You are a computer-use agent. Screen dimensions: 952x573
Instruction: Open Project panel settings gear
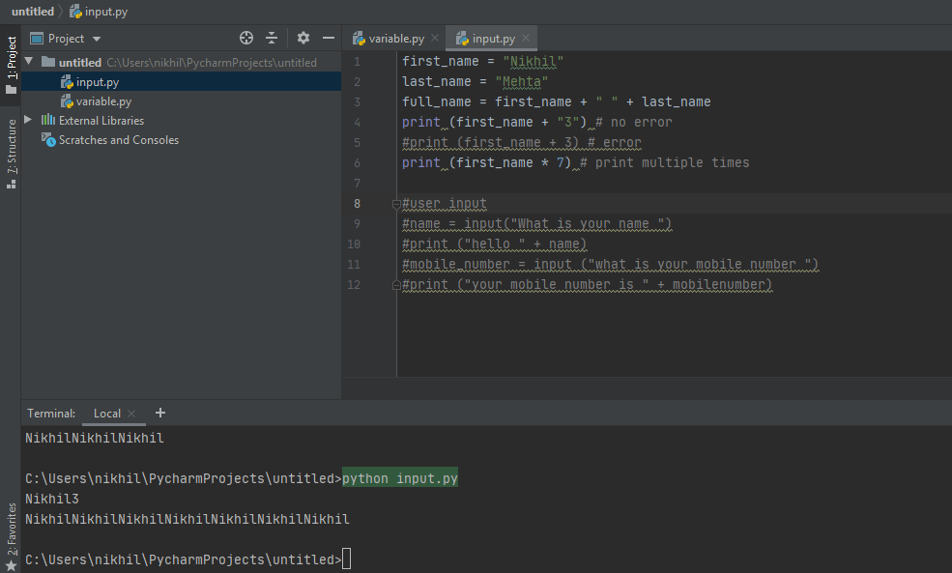(x=303, y=39)
